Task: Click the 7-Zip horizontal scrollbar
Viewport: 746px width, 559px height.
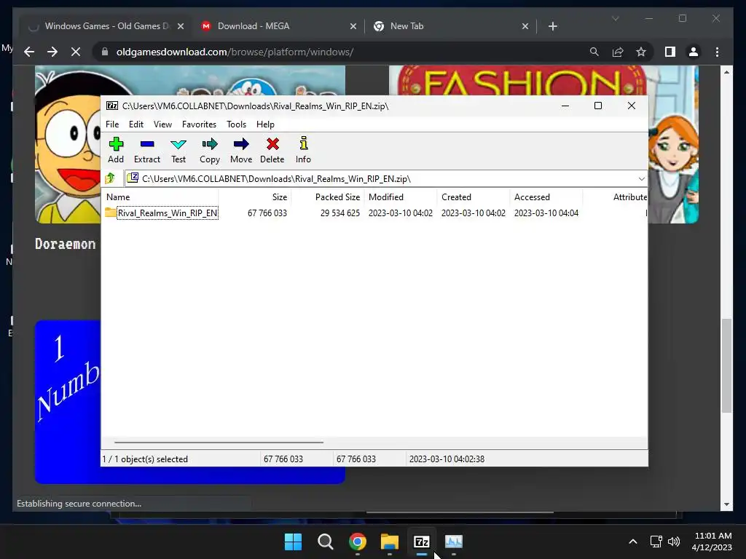Action: click(219, 442)
